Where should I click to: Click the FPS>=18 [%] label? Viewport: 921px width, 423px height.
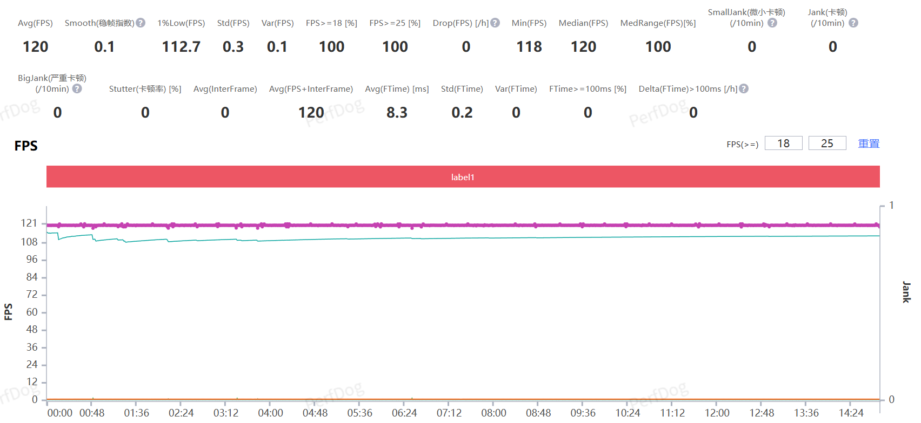click(x=331, y=23)
